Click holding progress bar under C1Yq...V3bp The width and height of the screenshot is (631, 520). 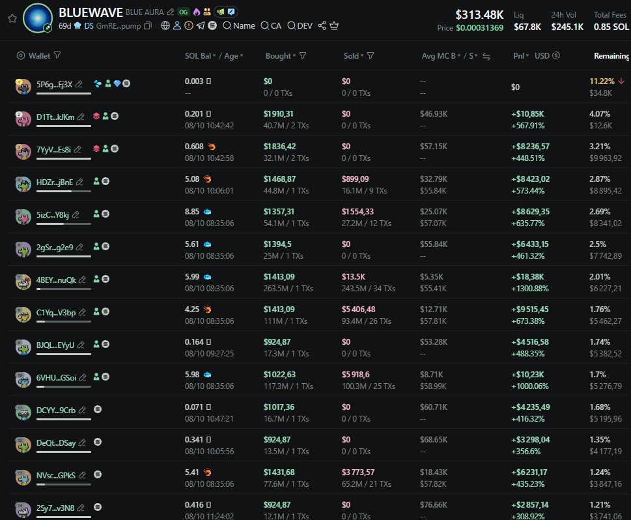pyautogui.click(x=64, y=321)
